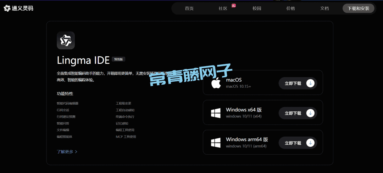
Task: Click the 工程自动感知 feature
Action: click(125, 110)
